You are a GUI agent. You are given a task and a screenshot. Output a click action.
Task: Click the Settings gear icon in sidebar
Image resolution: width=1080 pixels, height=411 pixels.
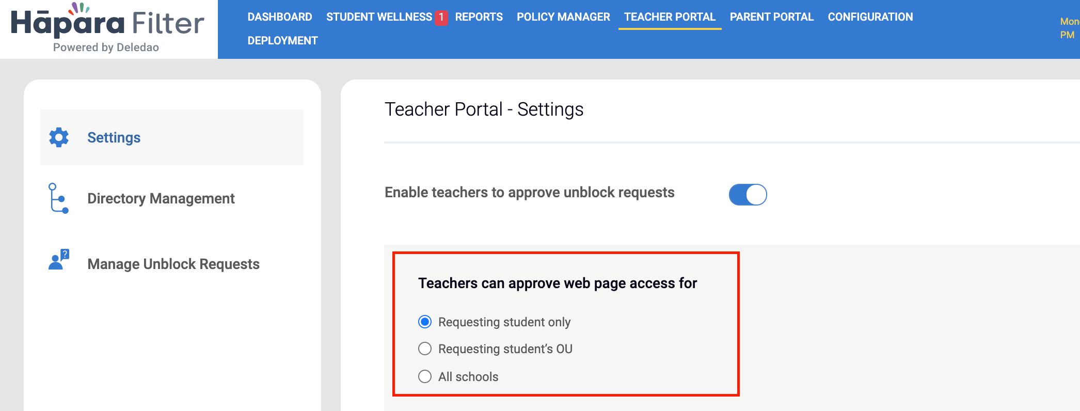tap(59, 137)
